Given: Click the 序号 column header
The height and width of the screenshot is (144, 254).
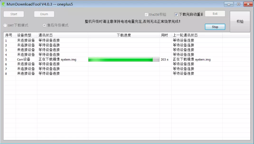Looking at the screenshot, I should point(10,35).
